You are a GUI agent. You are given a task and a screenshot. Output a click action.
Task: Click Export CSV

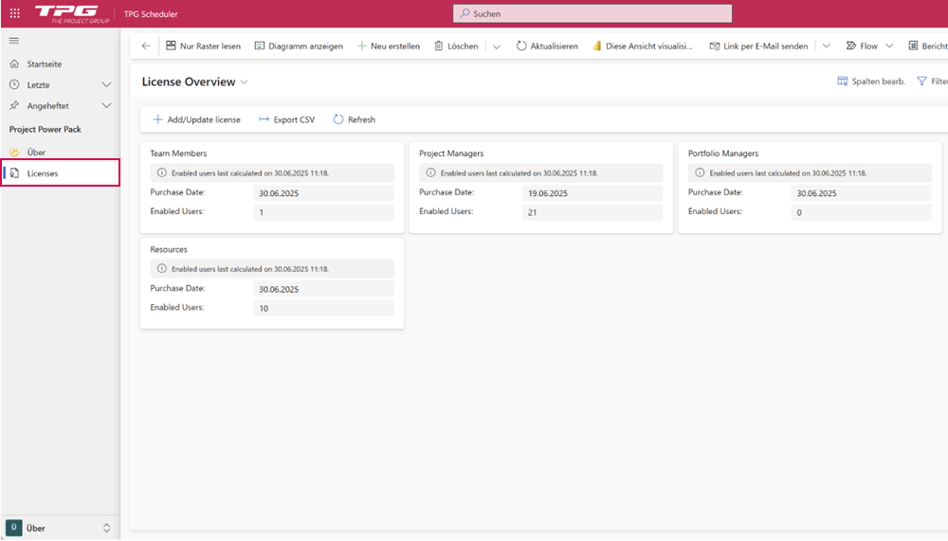(x=286, y=119)
